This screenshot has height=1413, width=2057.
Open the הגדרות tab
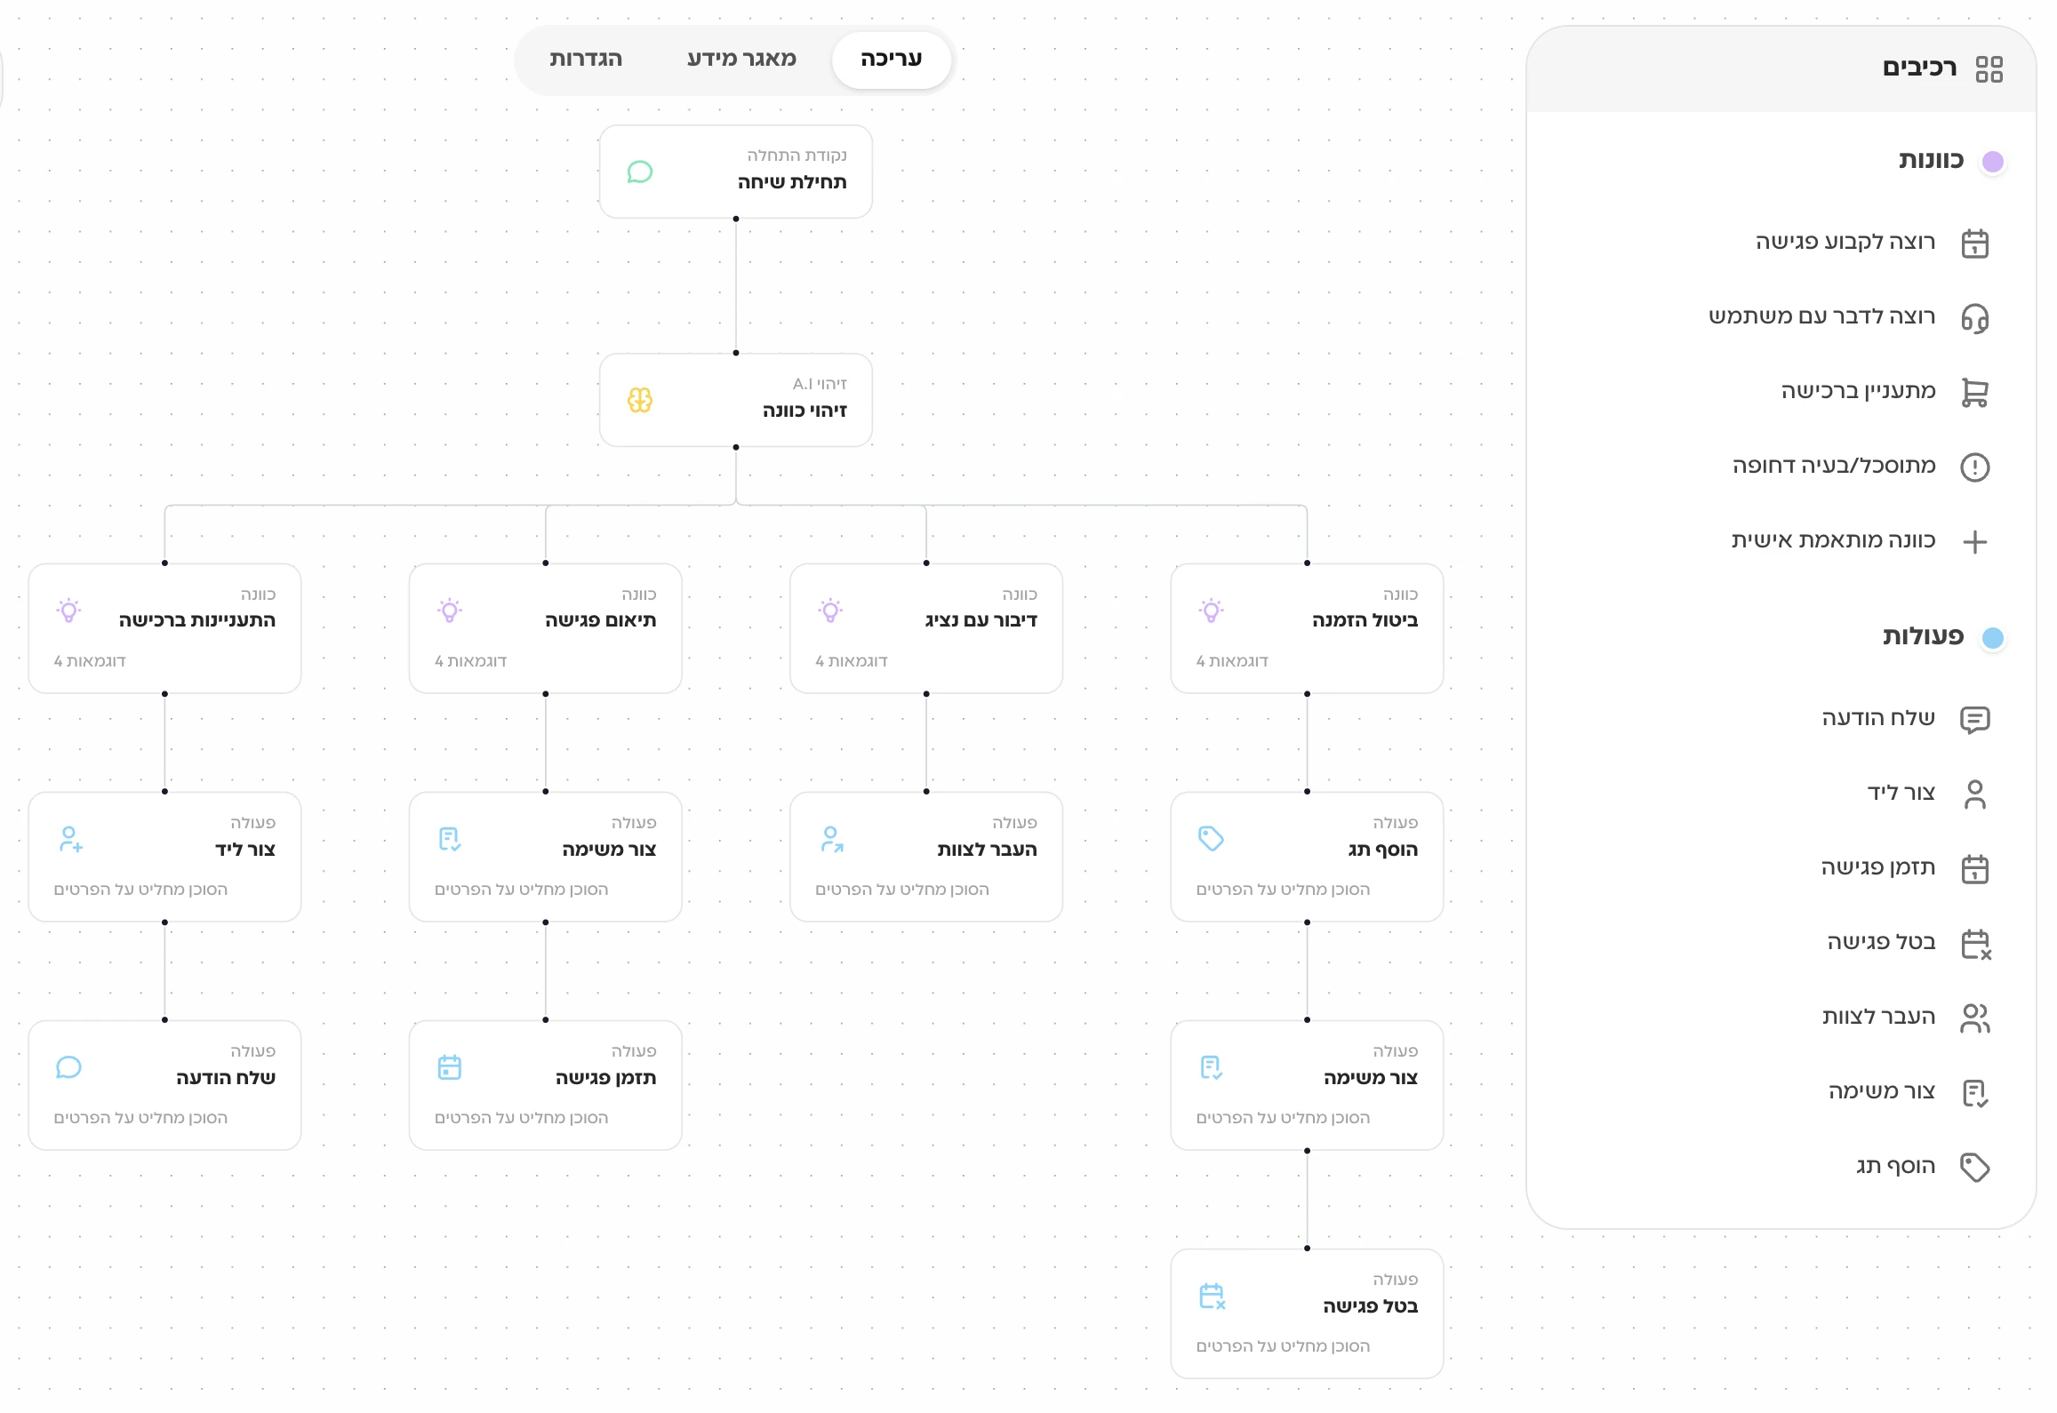(x=585, y=59)
